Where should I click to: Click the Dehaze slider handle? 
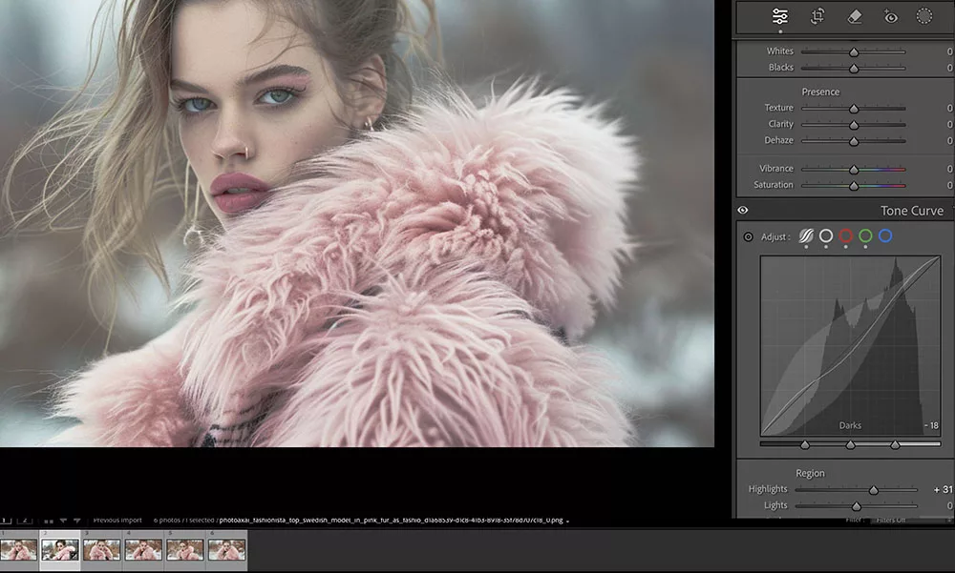(854, 142)
